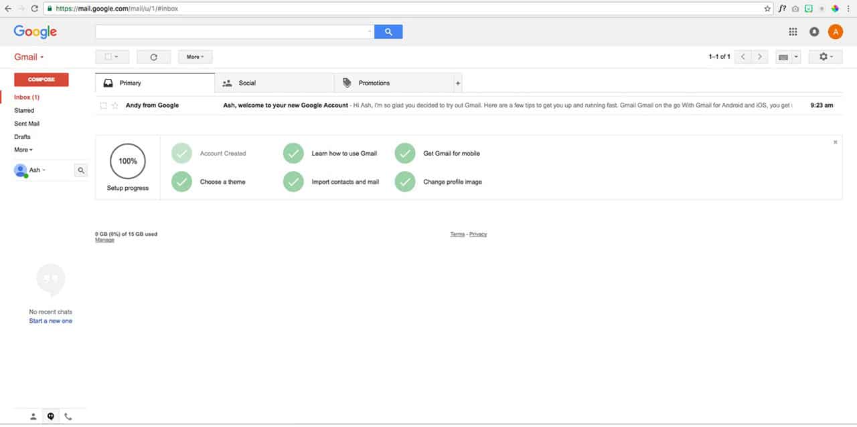The width and height of the screenshot is (857, 427).
Task: Search for people using chat magnifier icon
Action: (x=81, y=170)
